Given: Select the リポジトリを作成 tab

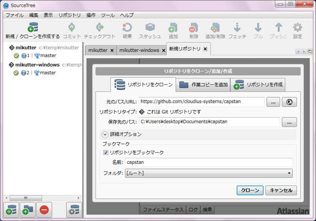Looking at the screenshot, I should click(258, 85).
